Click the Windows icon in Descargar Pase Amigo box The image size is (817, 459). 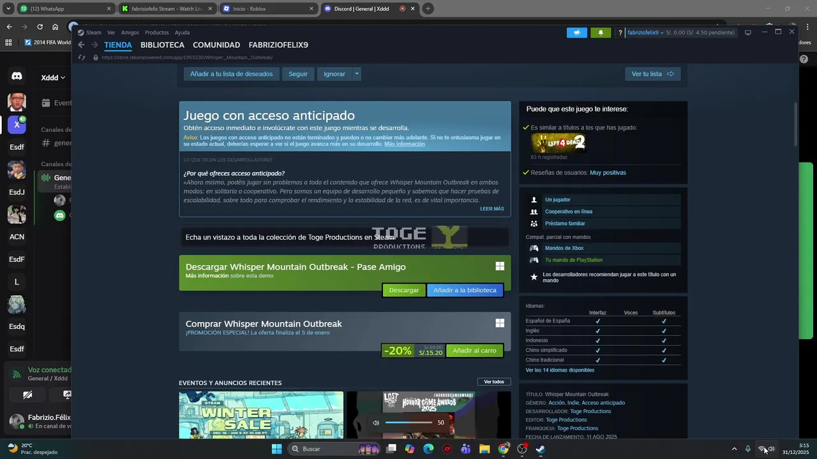[500, 266]
